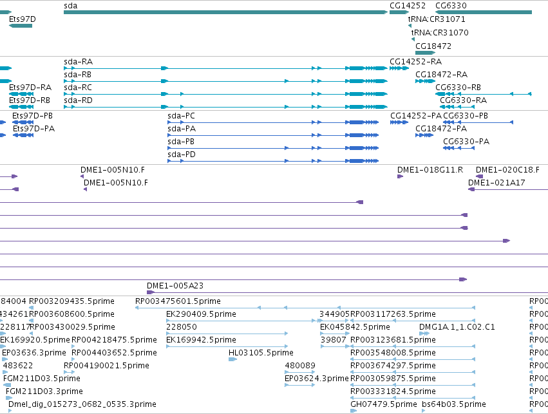Select CG14252-RA transcript label

416,62
